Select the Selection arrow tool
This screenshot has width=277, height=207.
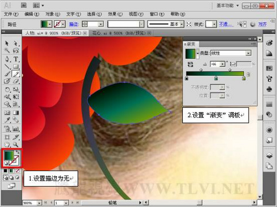point(7,43)
